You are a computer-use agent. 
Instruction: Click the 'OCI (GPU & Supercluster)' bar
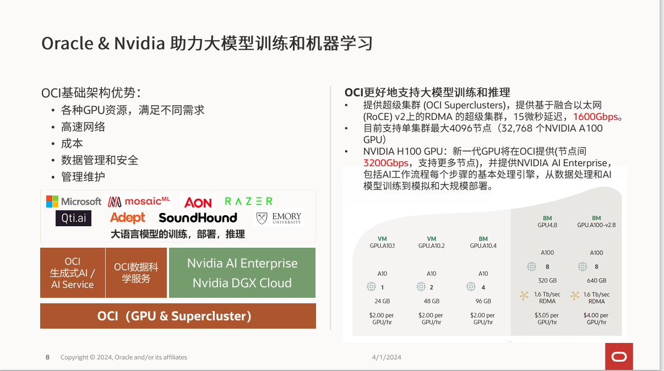178,316
